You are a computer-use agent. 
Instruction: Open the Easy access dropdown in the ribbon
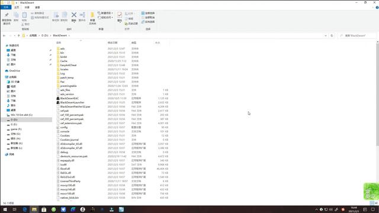coord(105,17)
